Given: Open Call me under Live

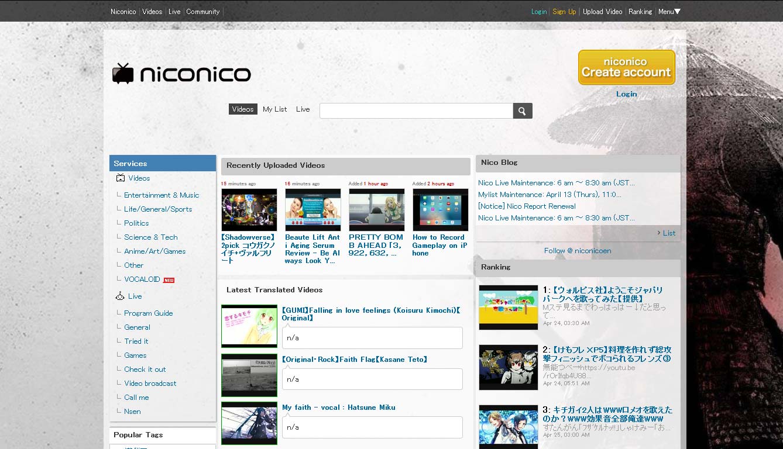Looking at the screenshot, I should [136, 398].
